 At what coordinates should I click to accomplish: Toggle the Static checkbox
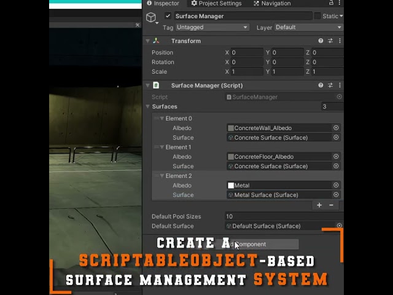[x=317, y=16]
